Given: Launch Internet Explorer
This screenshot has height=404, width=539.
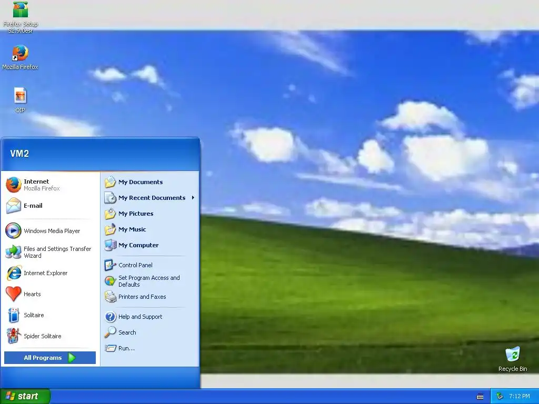Looking at the screenshot, I should pyautogui.click(x=51, y=273).
